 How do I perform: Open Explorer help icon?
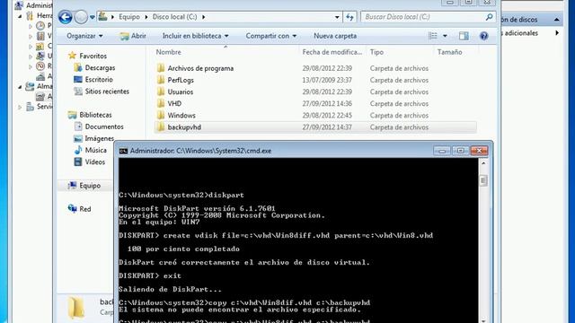click(483, 36)
